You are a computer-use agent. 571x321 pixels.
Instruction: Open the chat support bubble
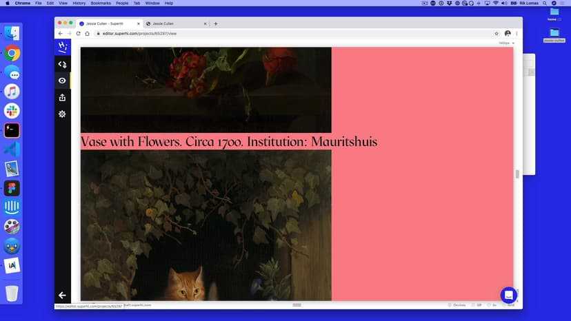coord(508,295)
